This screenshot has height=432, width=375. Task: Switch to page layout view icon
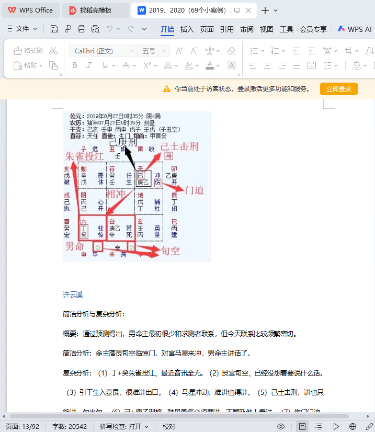302,426
